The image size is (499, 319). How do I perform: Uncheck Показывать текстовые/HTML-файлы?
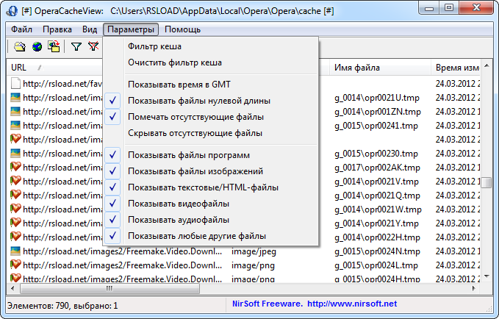point(211,187)
